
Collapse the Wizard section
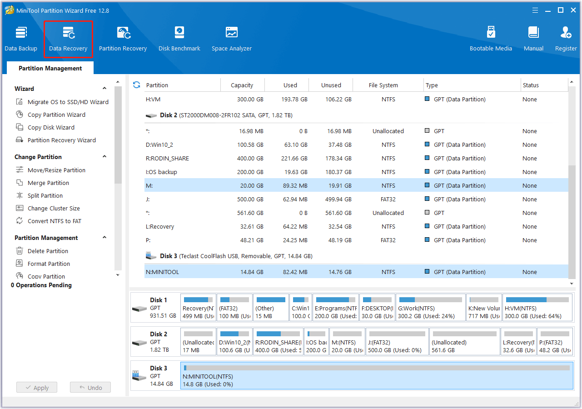point(104,89)
